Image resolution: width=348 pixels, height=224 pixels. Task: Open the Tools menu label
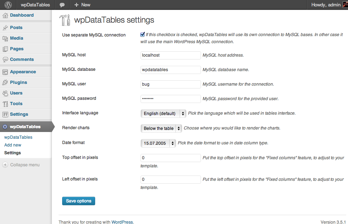point(16,104)
